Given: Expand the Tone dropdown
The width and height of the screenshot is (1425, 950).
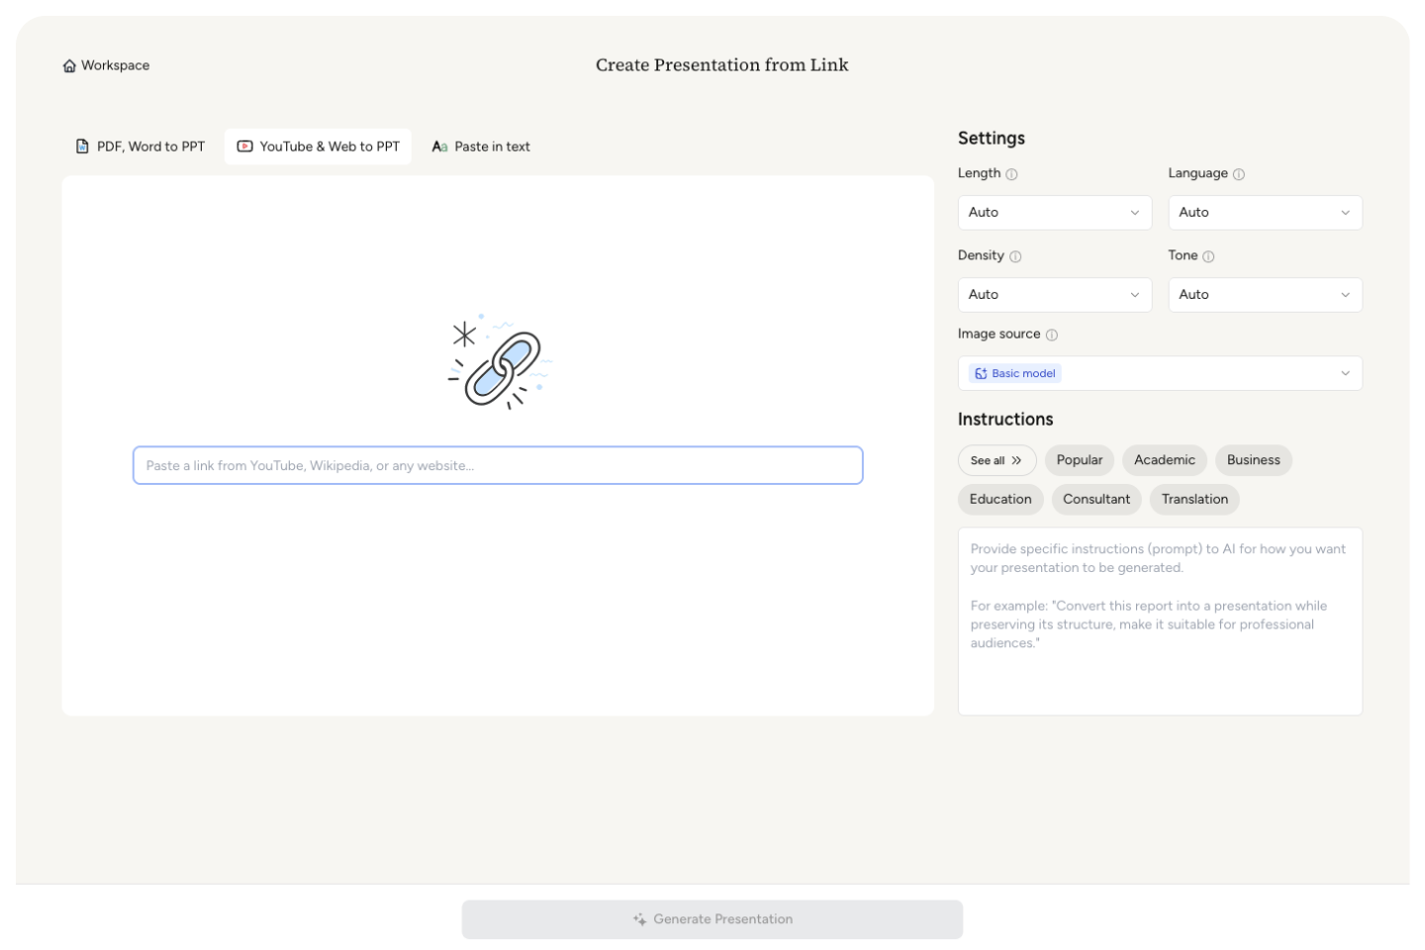Looking at the screenshot, I should click(1264, 295).
